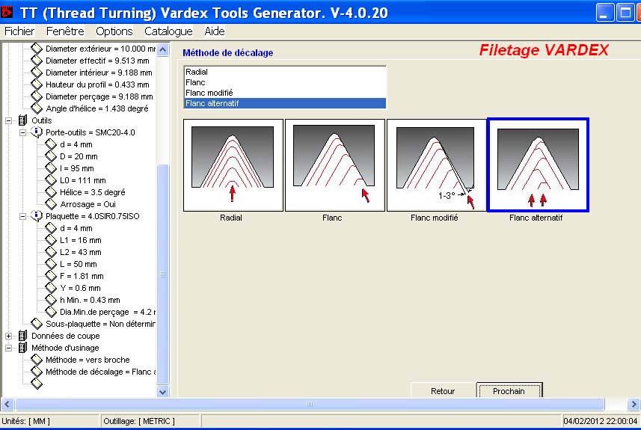This screenshot has height=430, width=641.
Task: Select Flanc alternatif in the list
Action: tap(284, 103)
